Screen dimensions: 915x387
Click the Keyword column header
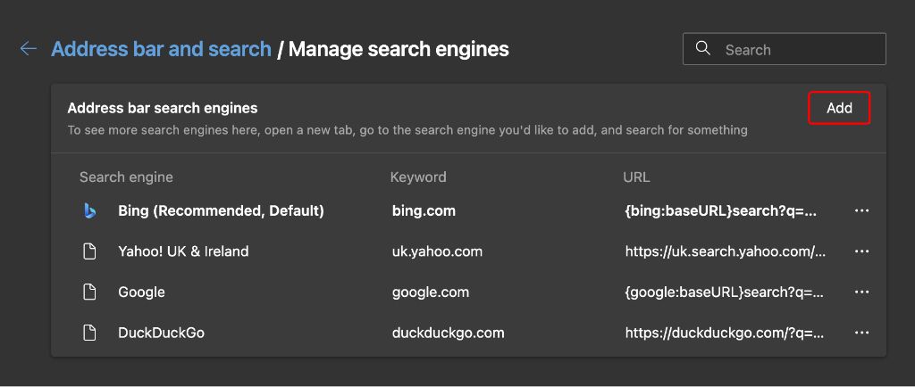[418, 177]
